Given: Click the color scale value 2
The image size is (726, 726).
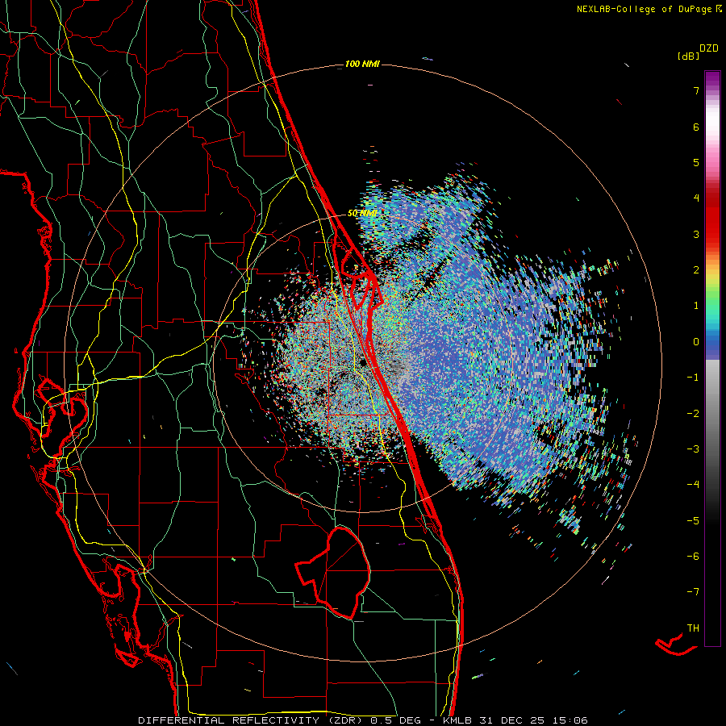Looking at the screenshot, I should click(696, 270).
